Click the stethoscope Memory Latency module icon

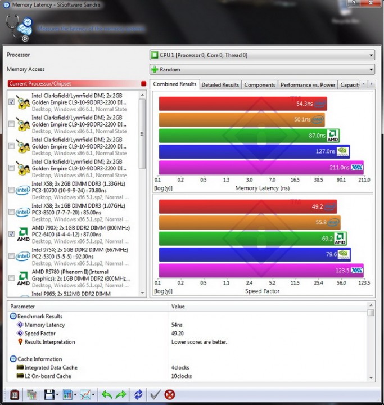click(19, 28)
